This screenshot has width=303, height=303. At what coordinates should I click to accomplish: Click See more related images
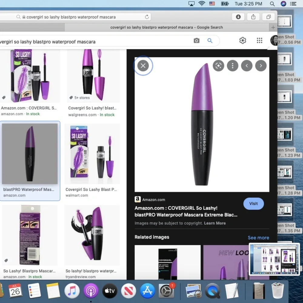click(x=258, y=238)
